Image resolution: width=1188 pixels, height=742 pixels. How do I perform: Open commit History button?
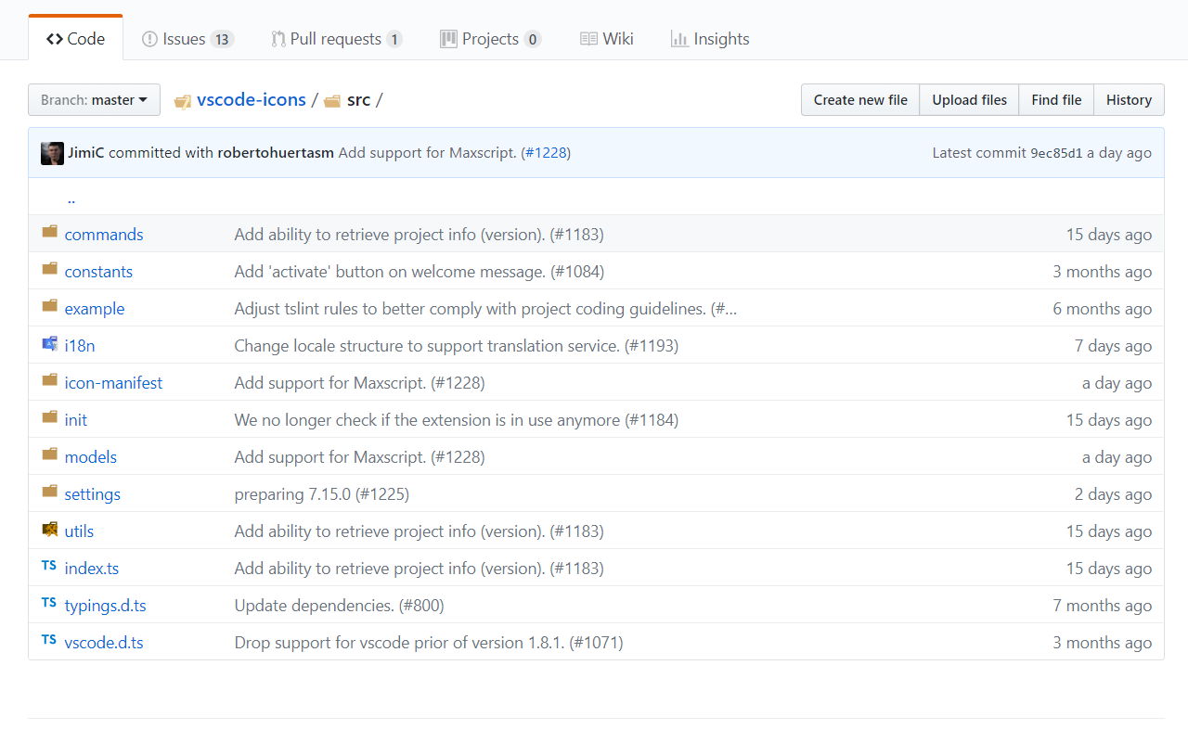point(1129,100)
